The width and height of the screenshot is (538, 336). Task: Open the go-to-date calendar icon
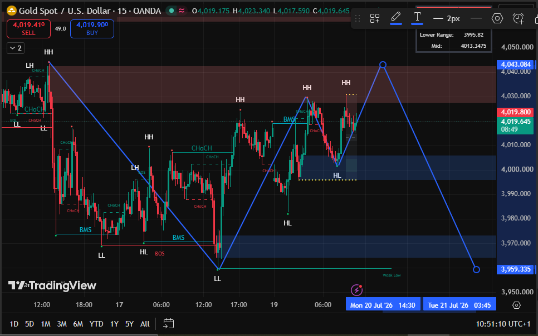point(168,323)
